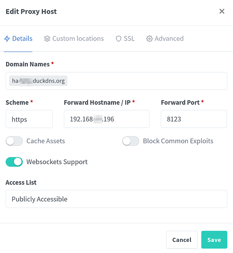The width and height of the screenshot is (233, 253).
Task: Open the Scheme dropdown showing https
Action: [29, 119]
